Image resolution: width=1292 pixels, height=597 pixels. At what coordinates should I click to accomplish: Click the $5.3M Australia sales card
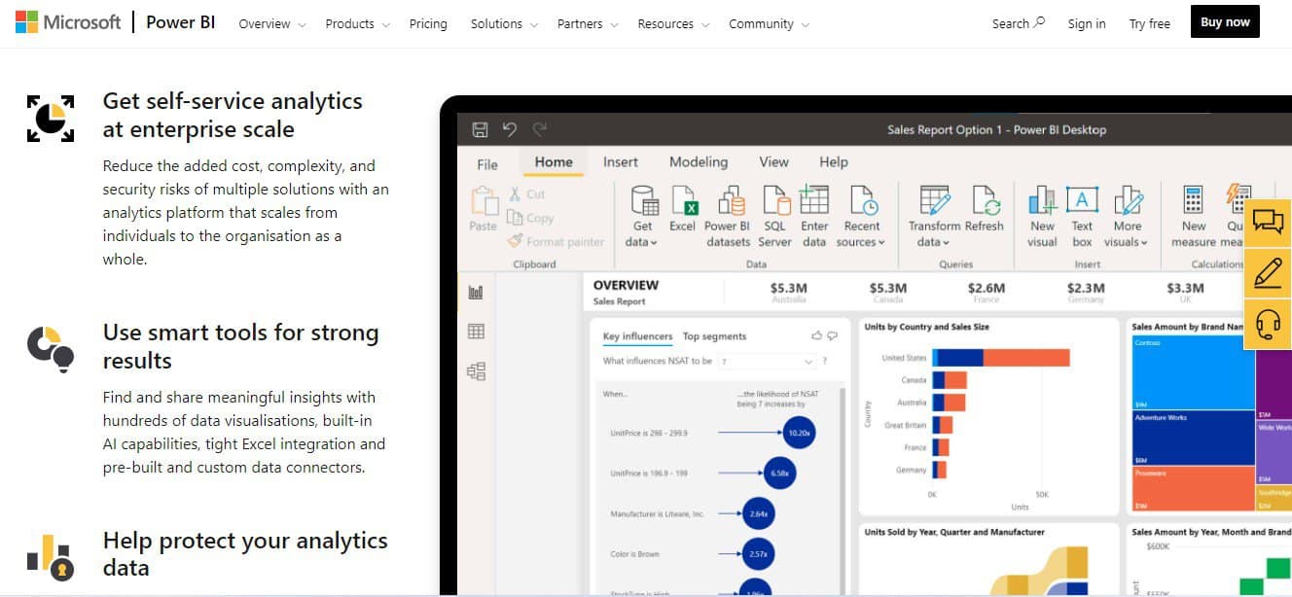click(x=788, y=292)
